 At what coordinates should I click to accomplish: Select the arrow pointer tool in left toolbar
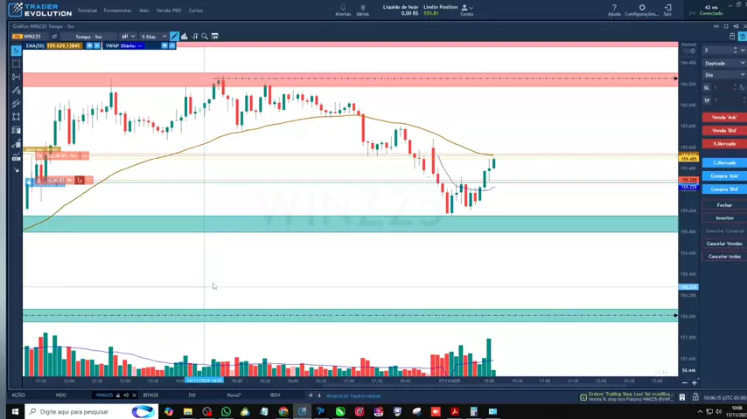coord(16,51)
